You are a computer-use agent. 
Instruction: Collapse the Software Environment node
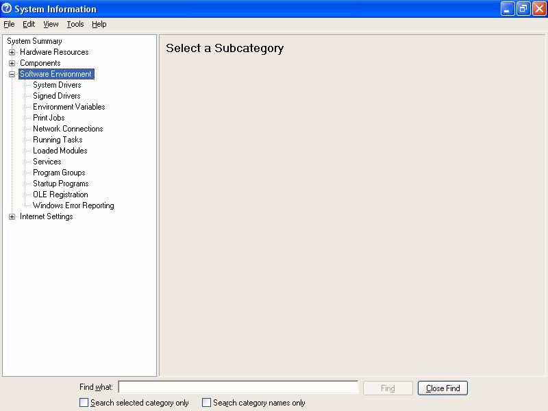[x=12, y=74]
